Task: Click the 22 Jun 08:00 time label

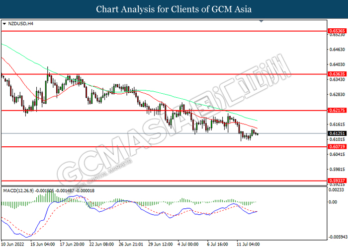Action: click(101, 244)
